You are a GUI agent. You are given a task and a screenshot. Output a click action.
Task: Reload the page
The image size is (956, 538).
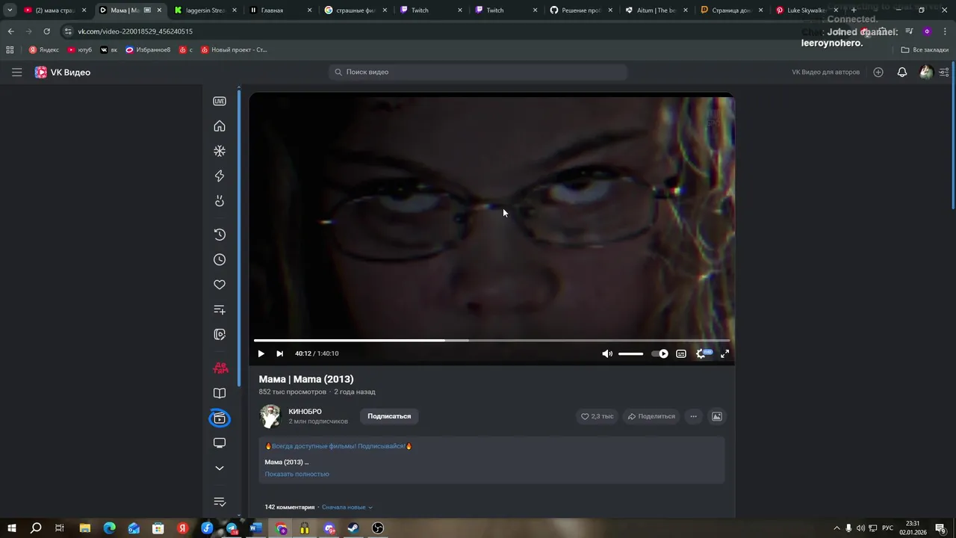click(46, 31)
